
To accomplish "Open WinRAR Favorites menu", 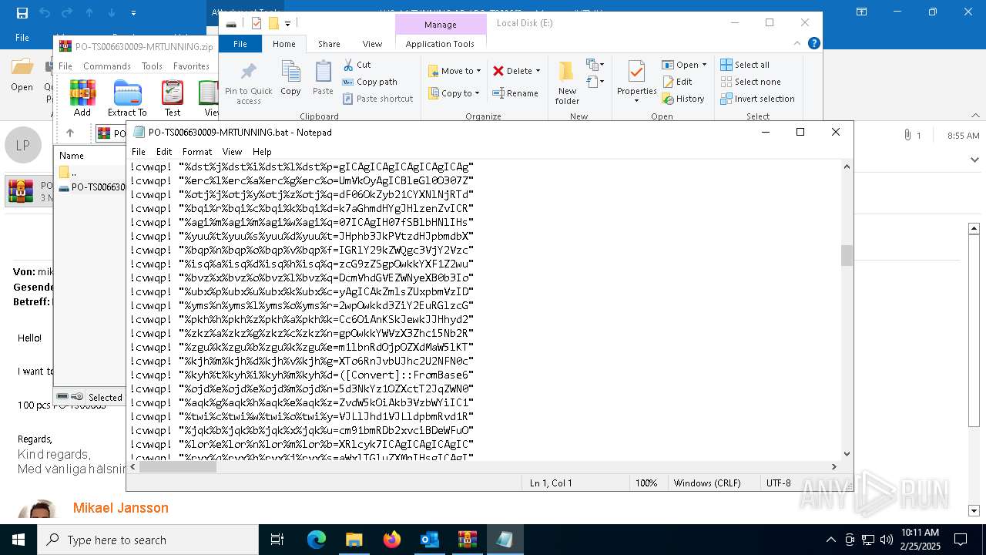I will point(191,66).
